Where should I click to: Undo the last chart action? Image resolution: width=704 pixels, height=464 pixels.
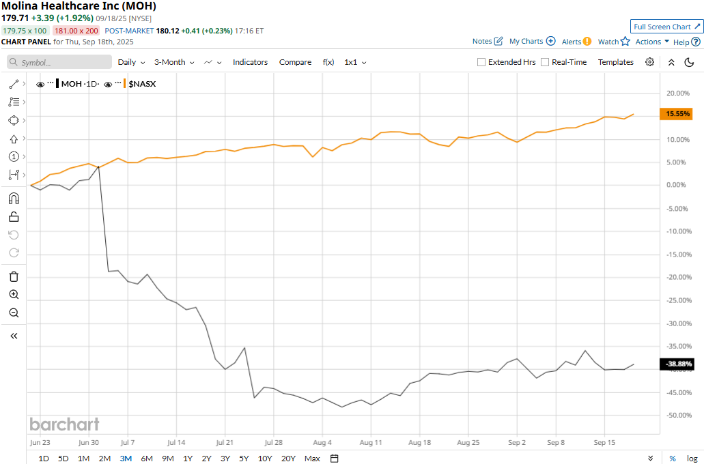coord(14,235)
